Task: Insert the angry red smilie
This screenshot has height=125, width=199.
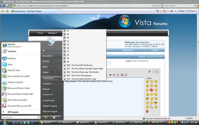Action: click(152, 90)
